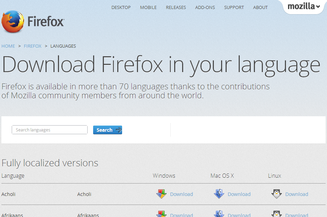Click the Firefox wordmark text

click(x=46, y=22)
